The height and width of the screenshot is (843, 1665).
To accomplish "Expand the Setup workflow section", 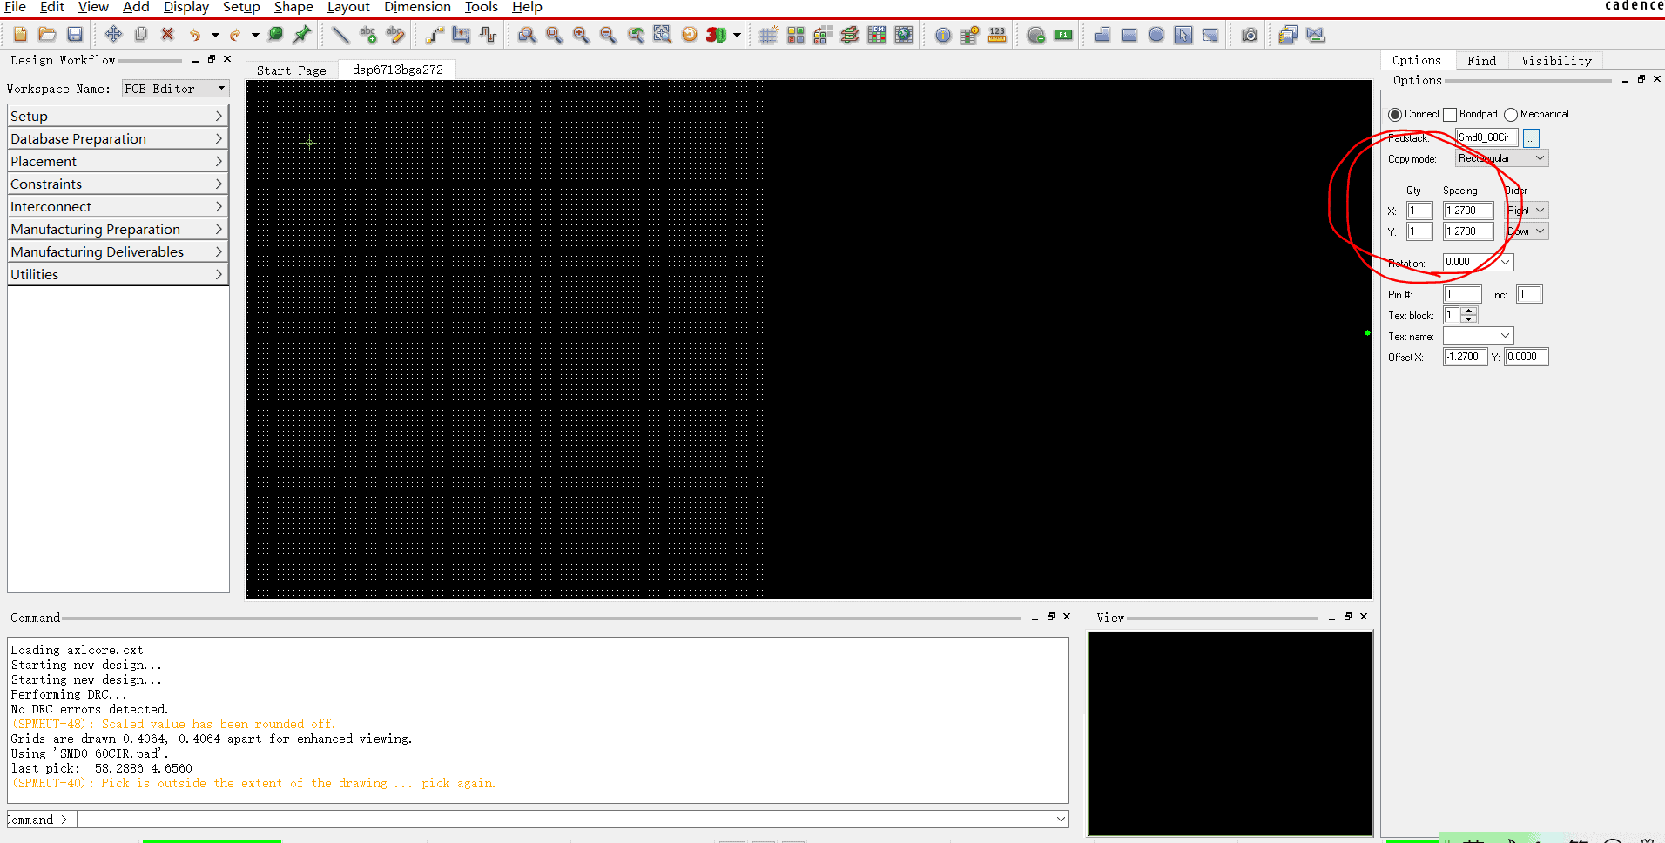I will tap(118, 116).
